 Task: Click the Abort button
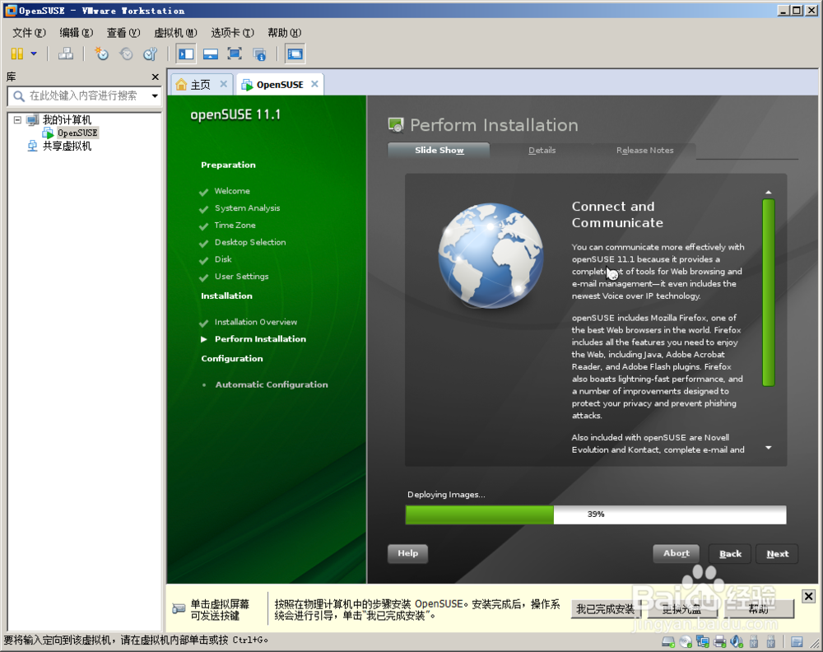point(676,553)
